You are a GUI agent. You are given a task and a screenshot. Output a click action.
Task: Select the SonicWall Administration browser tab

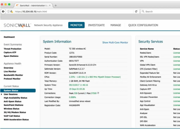[x=33, y=6]
